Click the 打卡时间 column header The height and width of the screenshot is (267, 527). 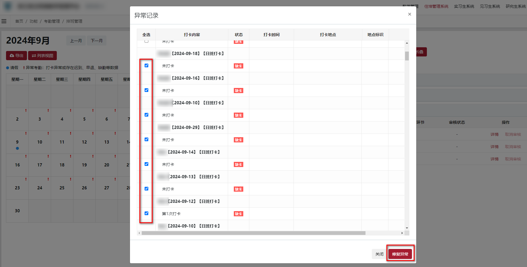[271, 35]
